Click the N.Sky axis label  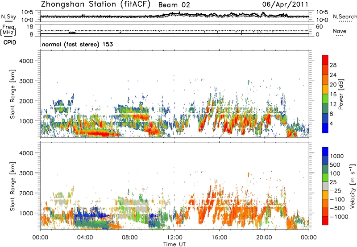8,16
